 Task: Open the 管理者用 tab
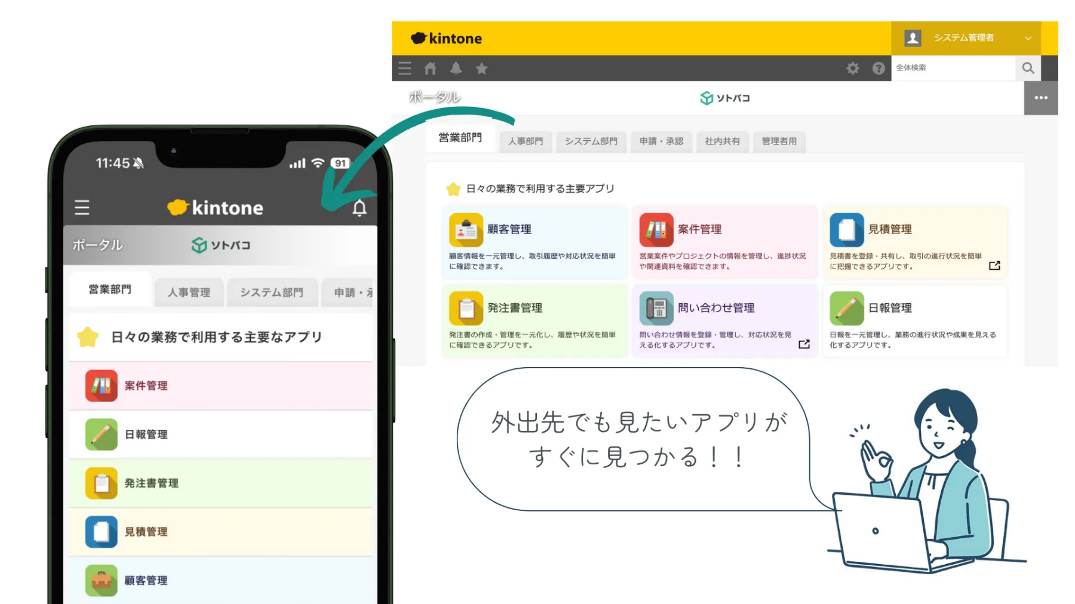[779, 141]
